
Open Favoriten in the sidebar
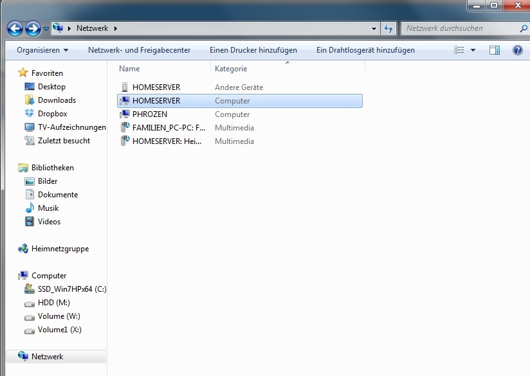47,73
